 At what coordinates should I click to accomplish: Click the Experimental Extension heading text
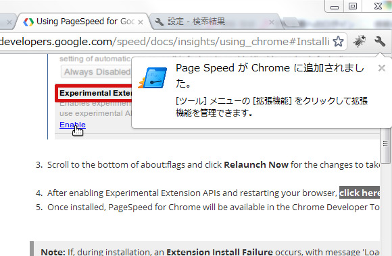click(96, 93)
